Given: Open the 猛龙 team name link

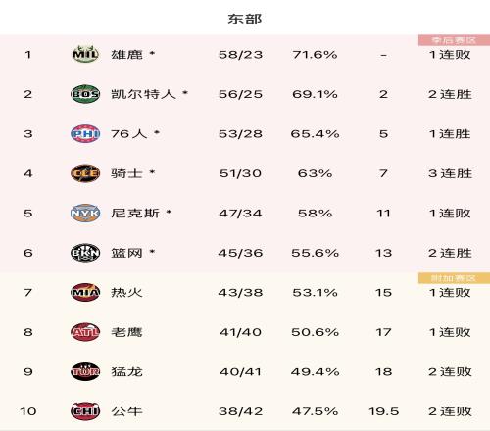Looking at the screenshot, I should point(126,372).
